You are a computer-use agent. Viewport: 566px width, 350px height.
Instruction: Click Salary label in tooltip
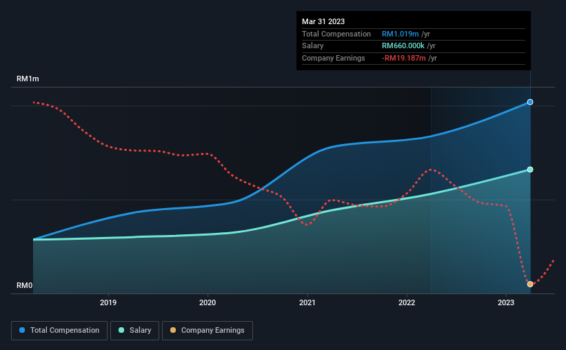[x=312, y=46]
